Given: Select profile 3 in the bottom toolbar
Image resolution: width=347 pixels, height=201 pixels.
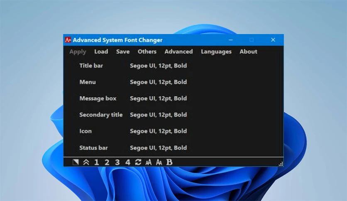Looking at the screenshot, I should [117, 162].
